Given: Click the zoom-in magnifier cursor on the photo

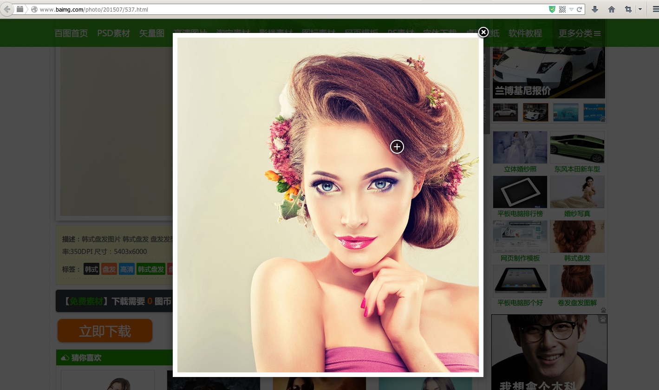Looking at the screenshot, I should point(397,147).
